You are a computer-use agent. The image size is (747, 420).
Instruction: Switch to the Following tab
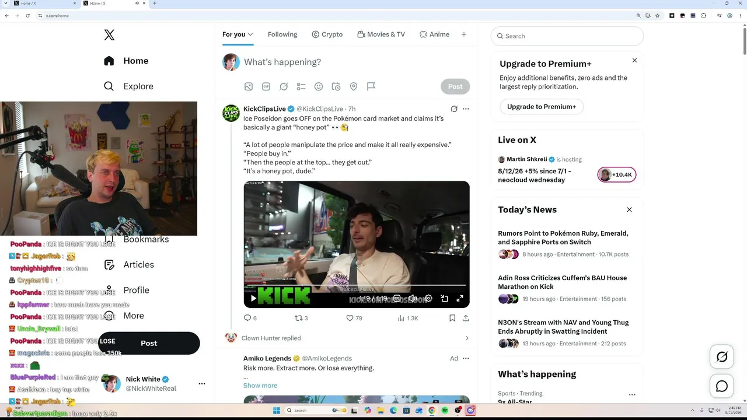point(282,34)
